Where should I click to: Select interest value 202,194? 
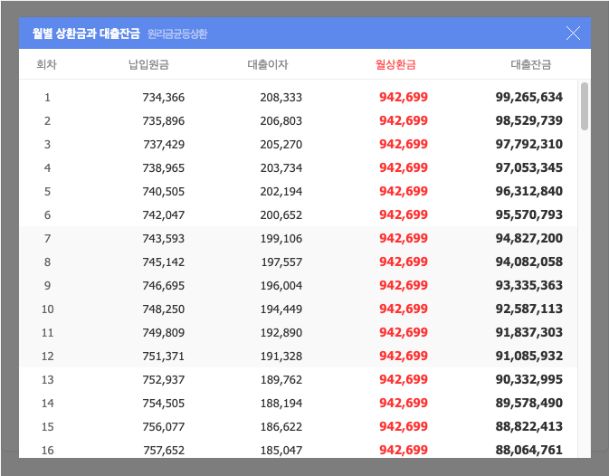point(281,192)
